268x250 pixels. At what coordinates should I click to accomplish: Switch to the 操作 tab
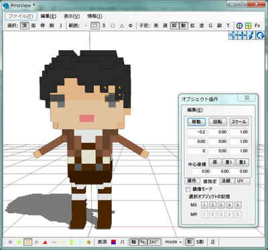click(x=192, y=181)
